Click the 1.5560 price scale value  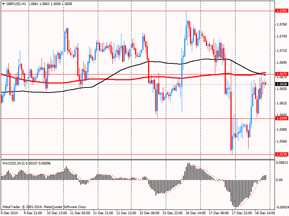coord(282,141)
